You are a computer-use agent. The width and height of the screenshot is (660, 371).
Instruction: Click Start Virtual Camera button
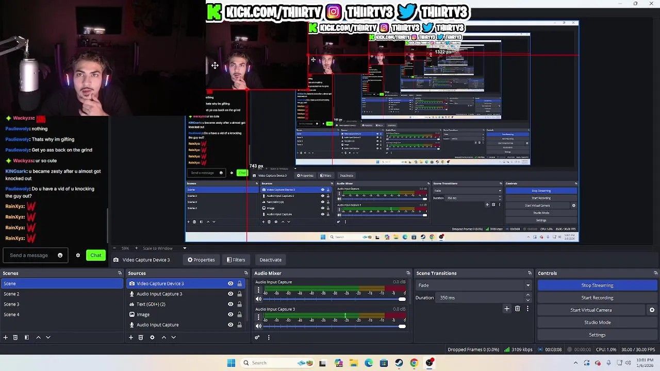591,310
